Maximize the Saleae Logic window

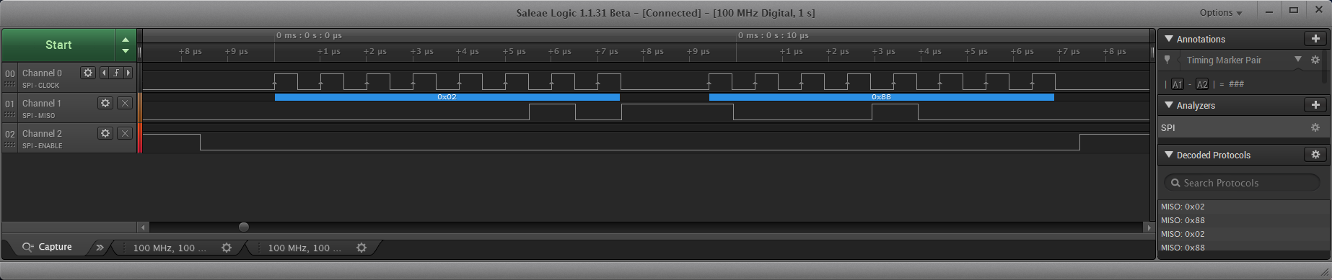1294,10
